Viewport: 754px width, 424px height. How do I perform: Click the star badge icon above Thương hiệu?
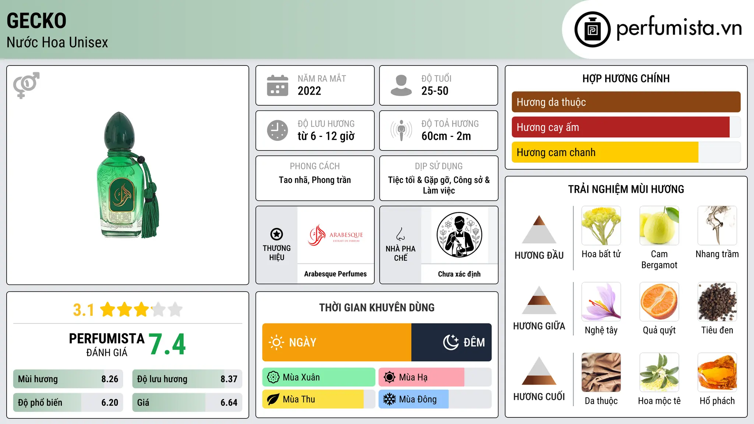276,234
